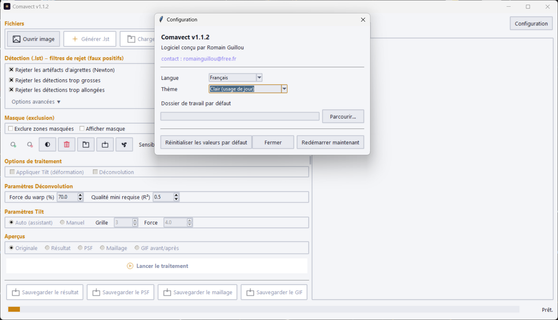Click Sauvegarder le PSF

coord(121,292)
